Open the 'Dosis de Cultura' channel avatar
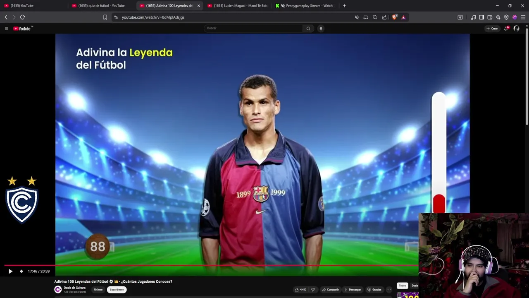Viewport: 529px width, 298px height. 58,290
